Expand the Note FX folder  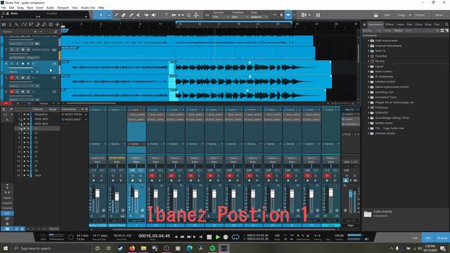click(x=368, y=51)
